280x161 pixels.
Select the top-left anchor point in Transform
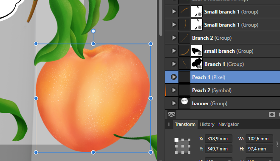pos(176,140)
